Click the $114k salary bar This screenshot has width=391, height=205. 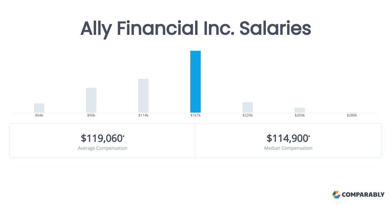pyautogui.click(x=143, y=96)
